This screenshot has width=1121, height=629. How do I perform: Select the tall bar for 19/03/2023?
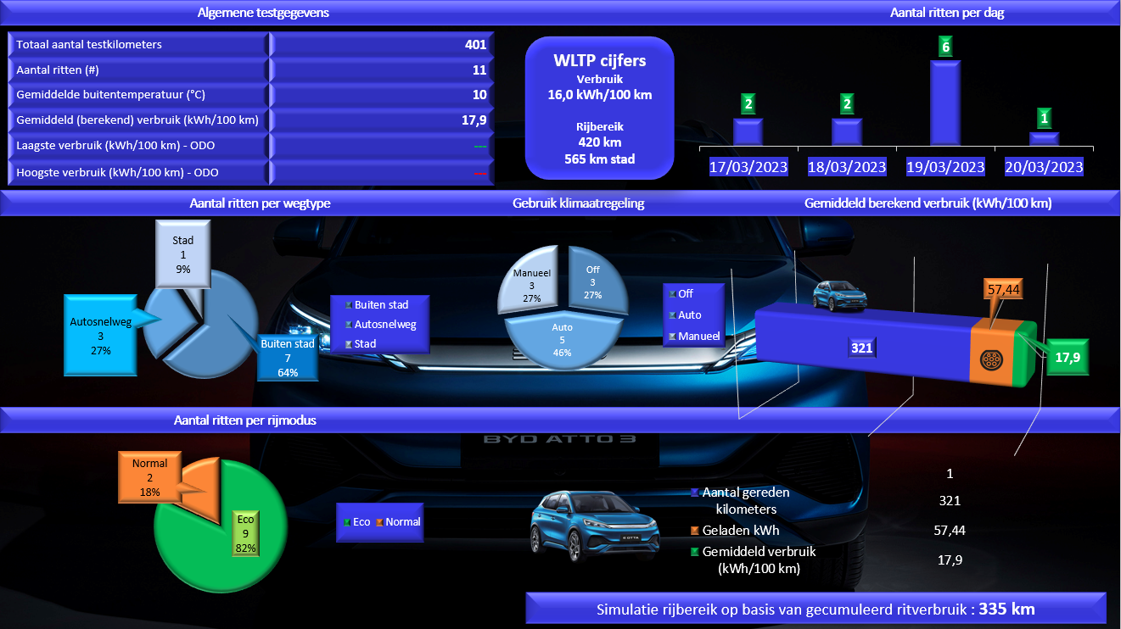tap(945, 103)
